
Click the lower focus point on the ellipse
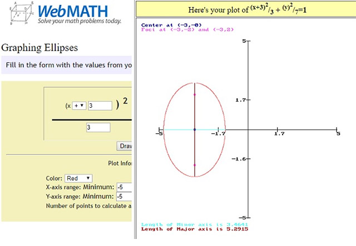(x=195, y=165)
